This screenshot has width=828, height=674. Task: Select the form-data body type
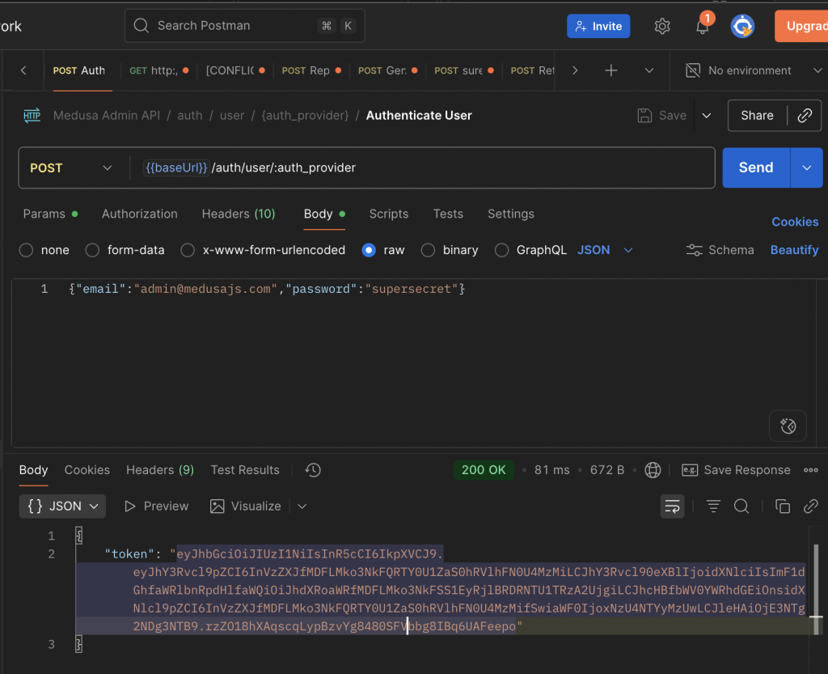pyautogui.click(x=92, y=250)
